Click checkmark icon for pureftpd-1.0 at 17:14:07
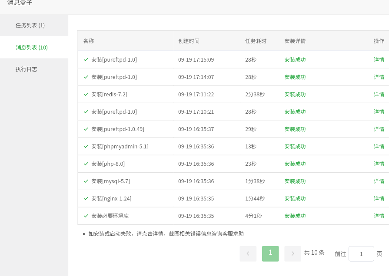 (86, 77)
